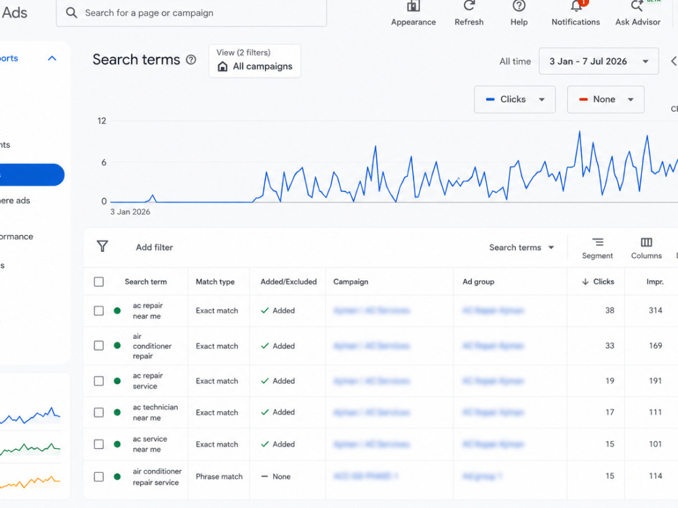Click the filter funnel icon

(x=102, y=247)
